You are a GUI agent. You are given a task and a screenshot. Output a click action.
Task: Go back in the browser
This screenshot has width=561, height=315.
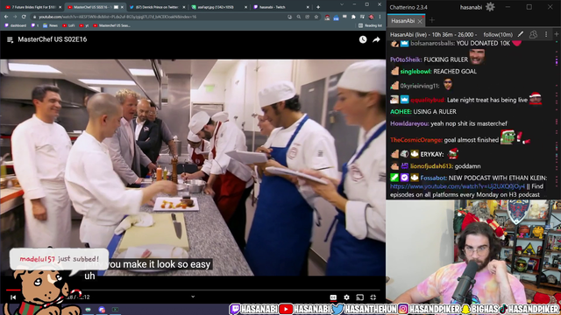point(6,17)
